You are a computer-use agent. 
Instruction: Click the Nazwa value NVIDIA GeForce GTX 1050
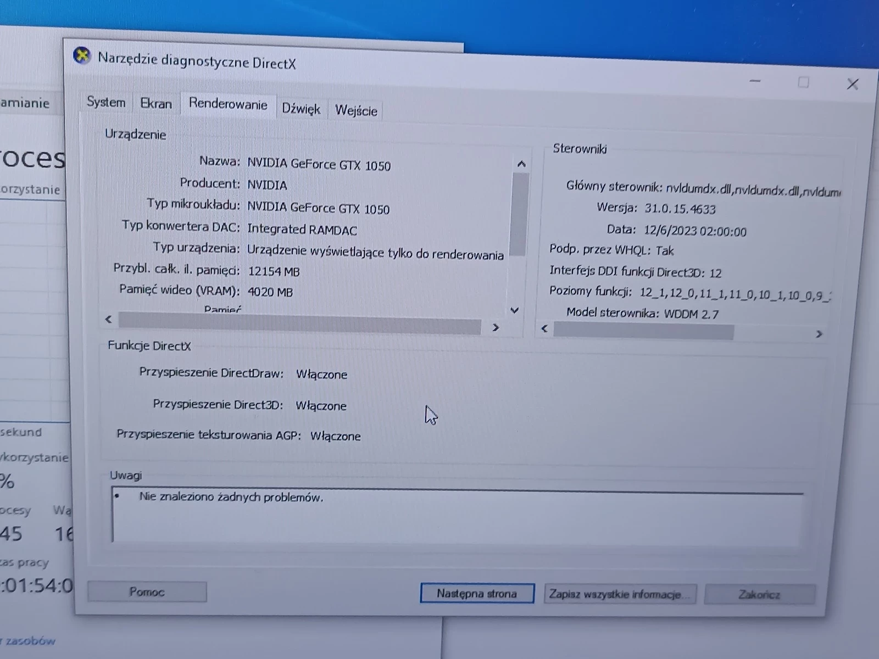coord(319,164)
